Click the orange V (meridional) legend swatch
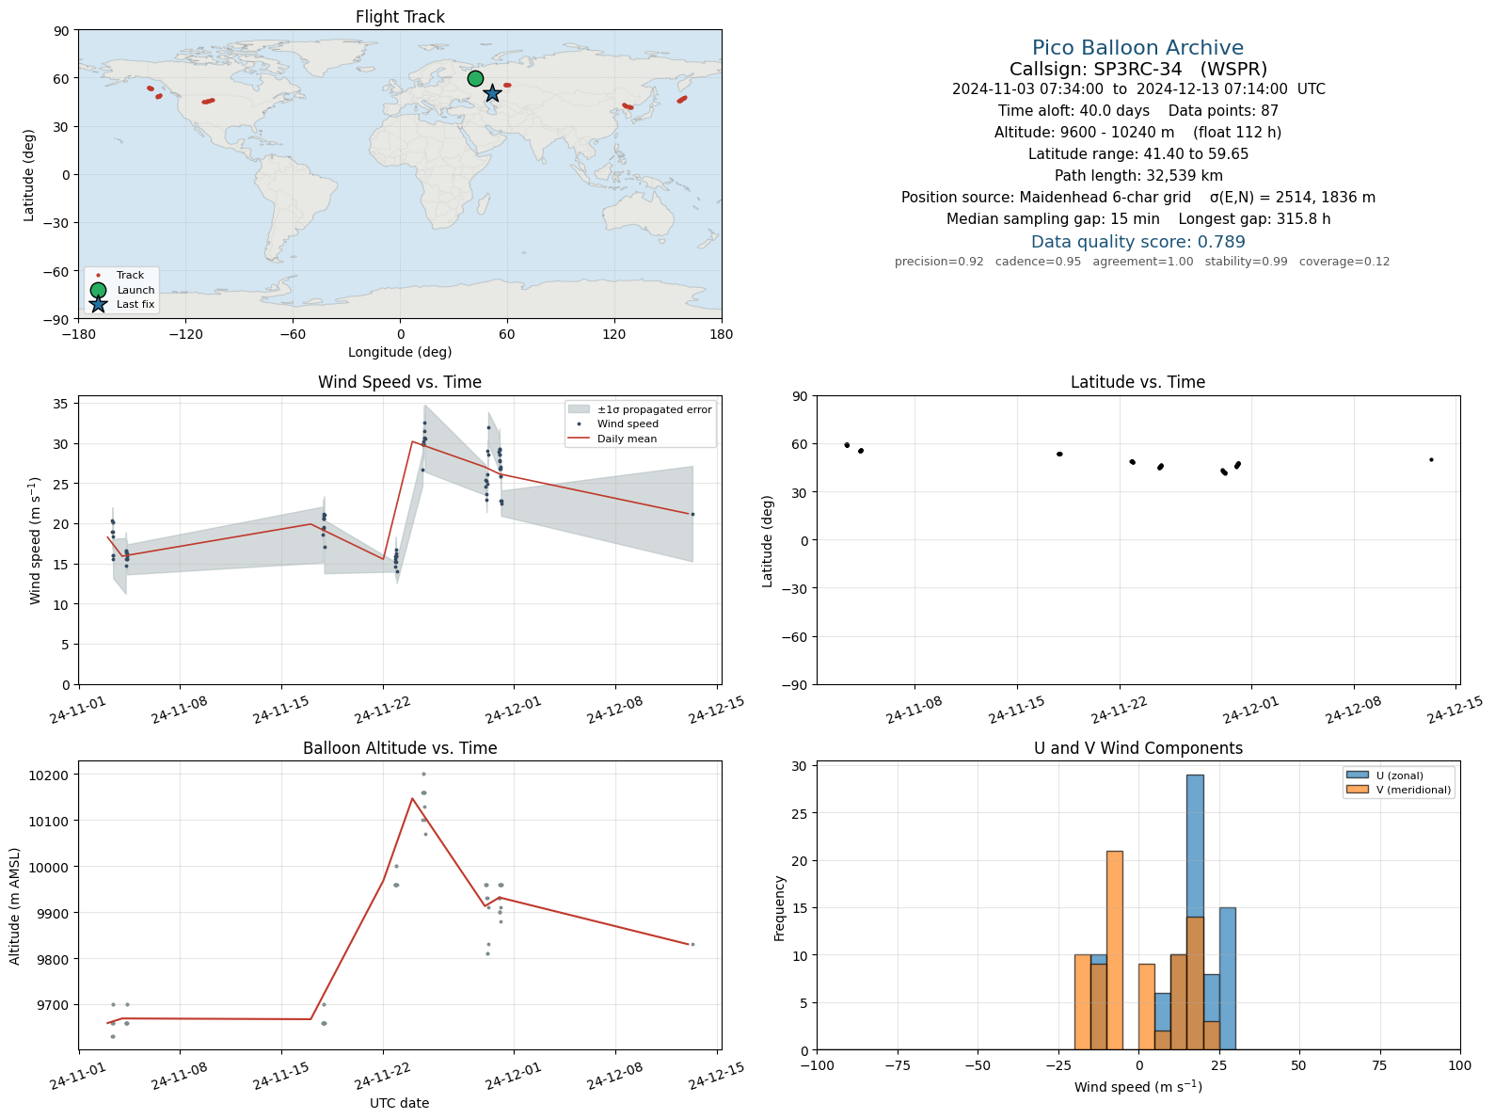1495x1119 pixels. pos(1357,790)
